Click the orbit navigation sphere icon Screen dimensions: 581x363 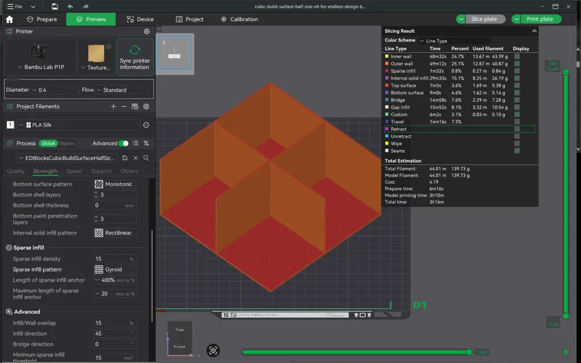pos(213,350)
